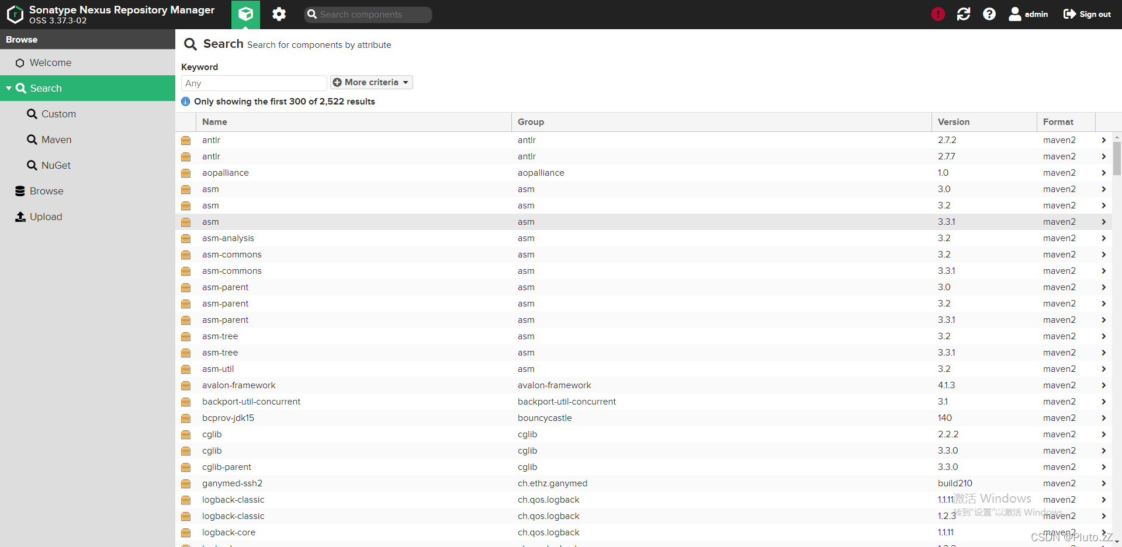Screen dimensions: 1122x547
Task: Open the administration gear icon
Action: click(x=279, y=14)
